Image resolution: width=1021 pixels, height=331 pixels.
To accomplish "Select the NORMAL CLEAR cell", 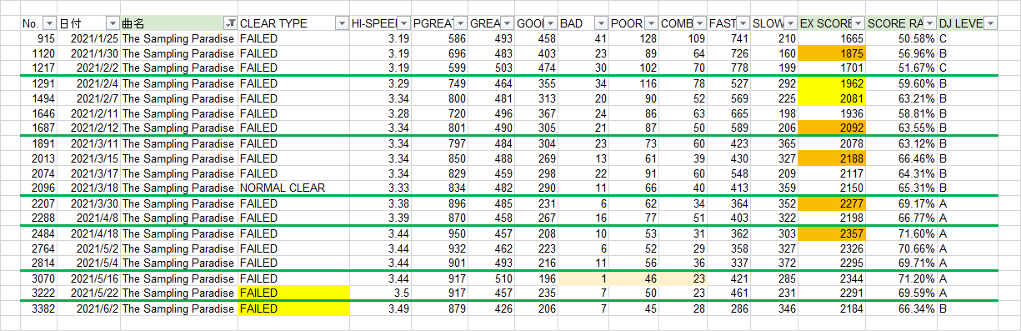I will (x=293, y=188).
